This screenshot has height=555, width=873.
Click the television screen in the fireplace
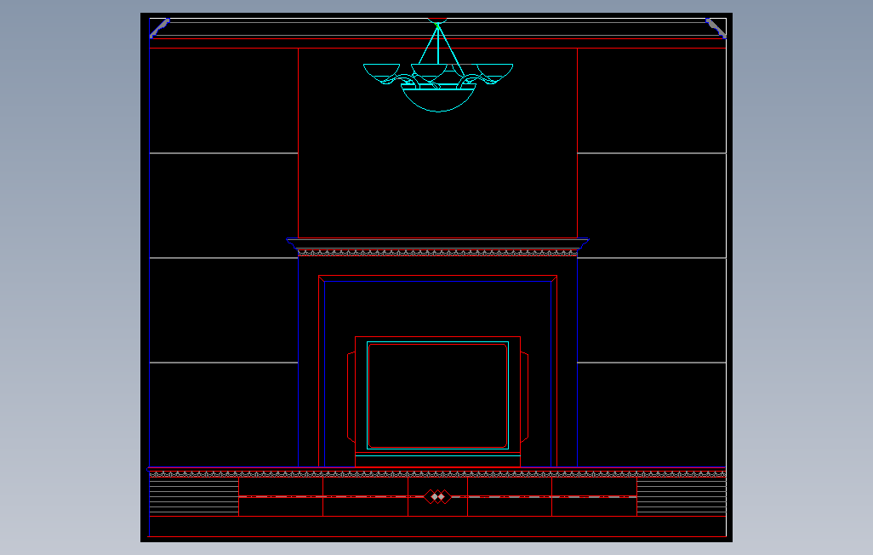437,396
